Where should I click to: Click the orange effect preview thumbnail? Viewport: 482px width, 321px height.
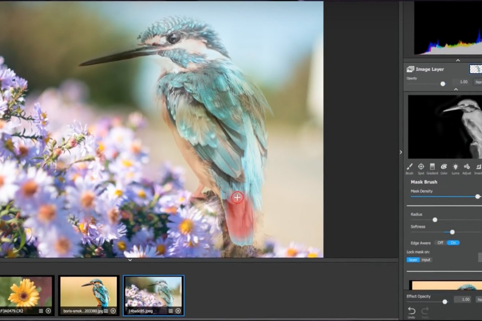[447, 285]
